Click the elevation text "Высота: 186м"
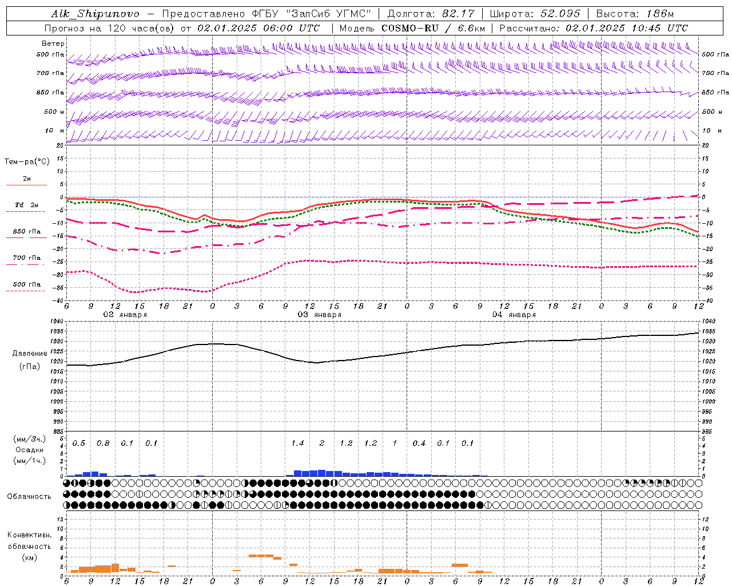 tap(635, 14)
